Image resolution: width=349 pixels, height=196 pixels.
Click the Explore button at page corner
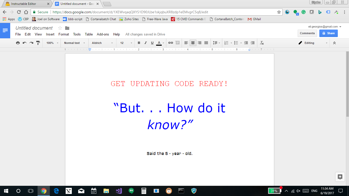coord(340,177)
